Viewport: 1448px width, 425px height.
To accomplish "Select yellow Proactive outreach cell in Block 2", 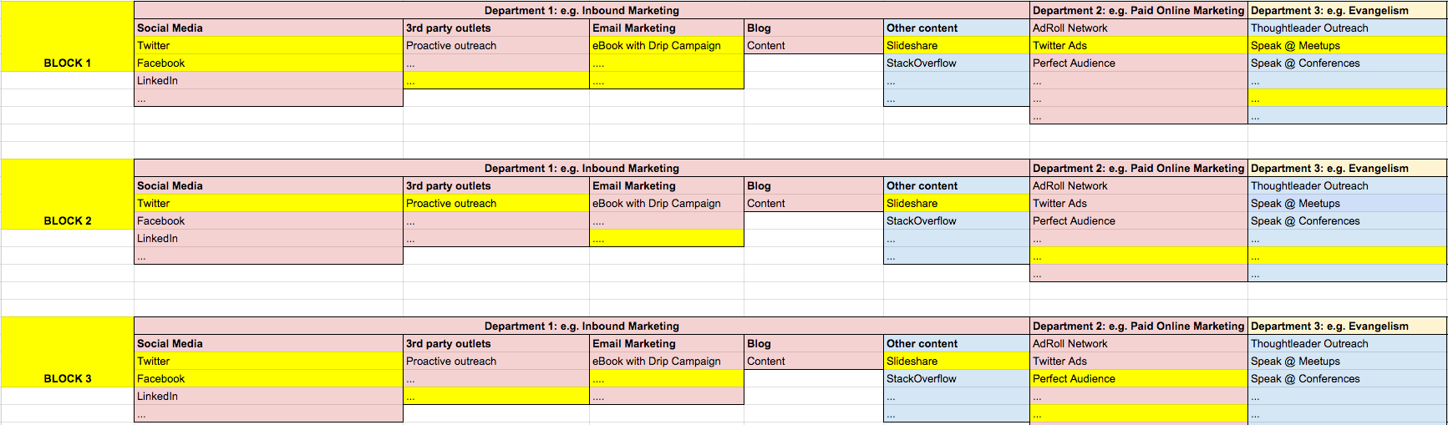I will click(x=496, y=203).
